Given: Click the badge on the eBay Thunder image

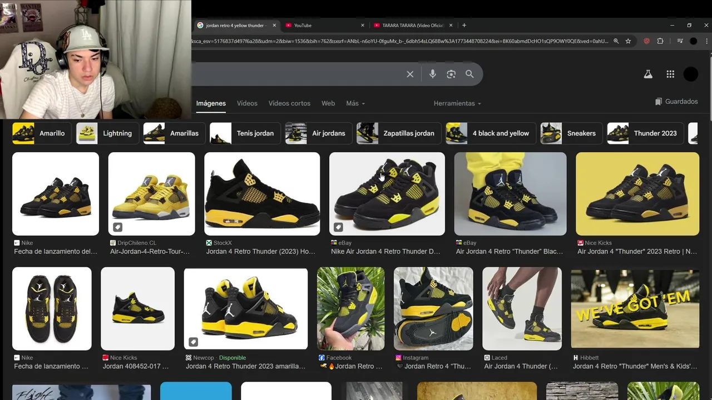Looking at the screenshot, I should 338,227.
